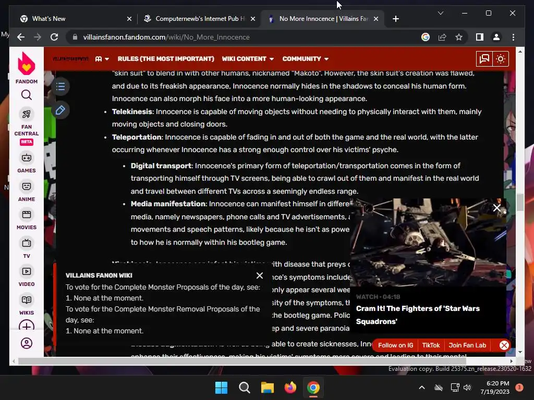Image resolution: width=534 pixels, height=400 pixels.
Task: Click the address bar URL
Action: (x=166, y=37)
